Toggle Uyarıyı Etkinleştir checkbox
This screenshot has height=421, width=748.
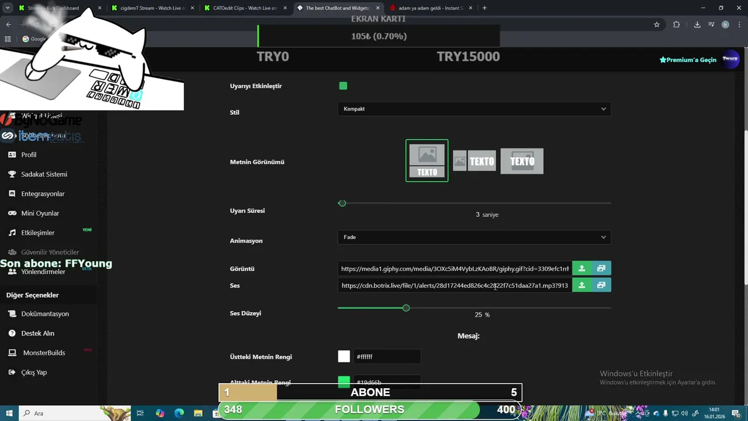point(343,86)
